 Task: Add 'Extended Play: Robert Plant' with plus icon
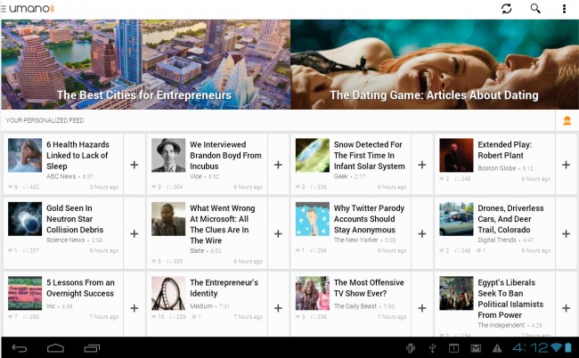566,165
